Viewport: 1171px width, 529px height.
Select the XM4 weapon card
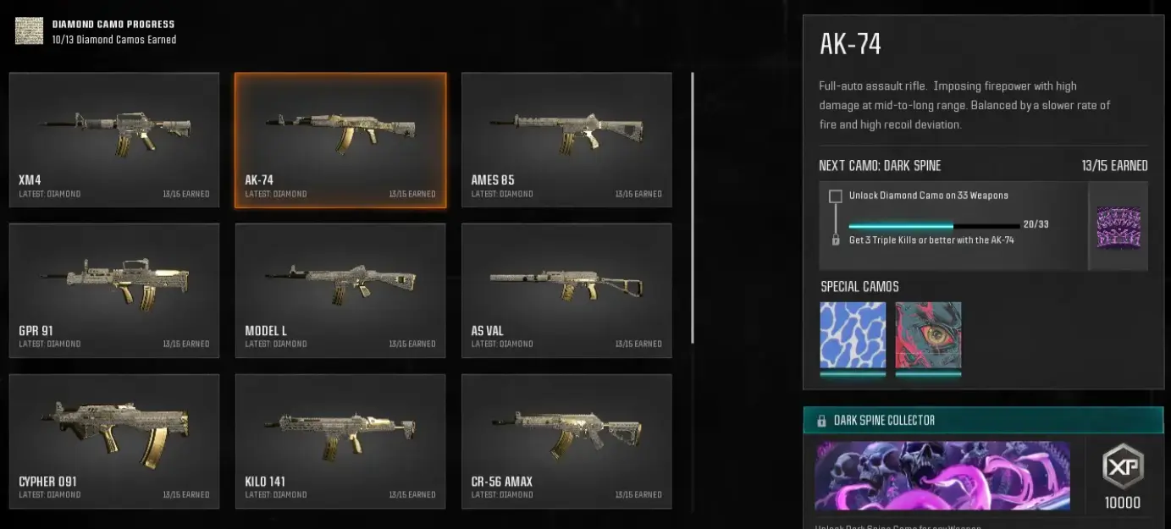coord(114,140)
